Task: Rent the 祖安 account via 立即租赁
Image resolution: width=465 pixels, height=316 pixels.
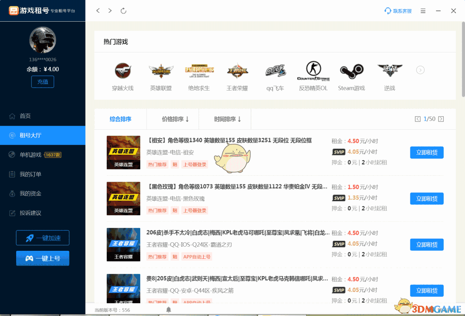Action: (426, 153)
